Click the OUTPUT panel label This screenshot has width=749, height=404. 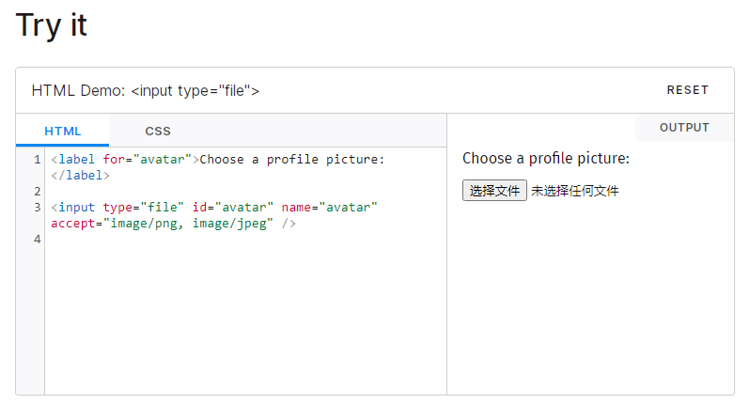[x=683, y=128]
